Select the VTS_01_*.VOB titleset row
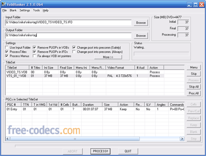This screenshot has height=156, width=206. 85,76
